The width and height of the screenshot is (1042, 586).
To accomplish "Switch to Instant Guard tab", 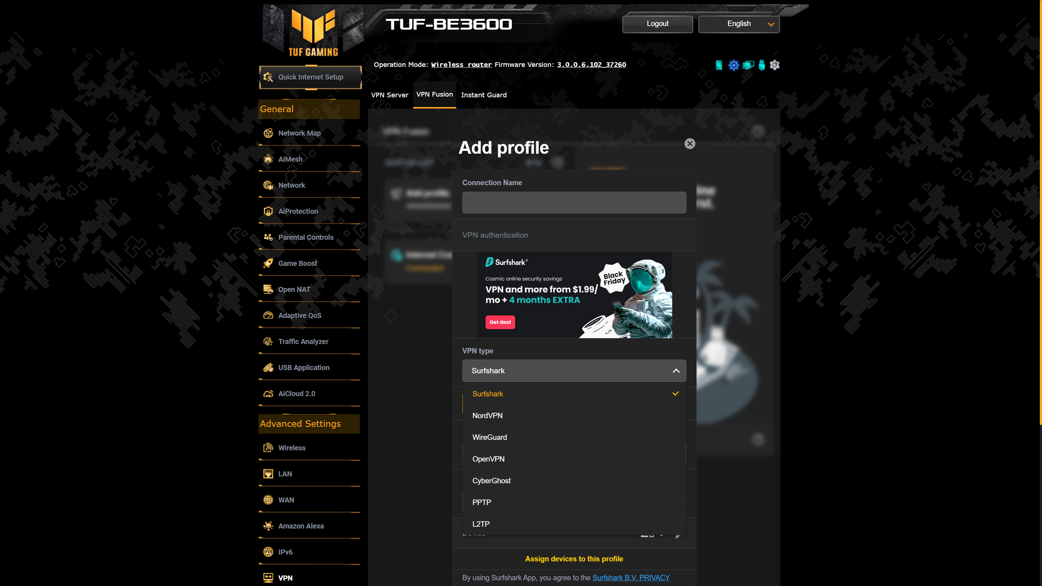I will 484,94.
